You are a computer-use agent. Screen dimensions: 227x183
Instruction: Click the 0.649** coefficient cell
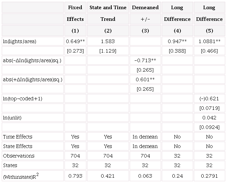(x=75, y=41)
